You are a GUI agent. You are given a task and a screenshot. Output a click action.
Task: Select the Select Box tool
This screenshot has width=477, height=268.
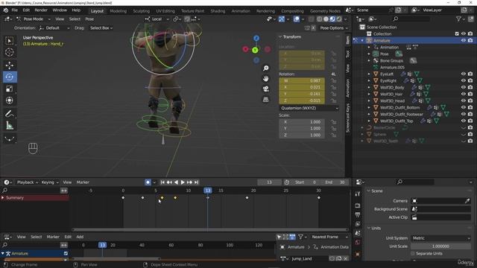coord(10,41)
